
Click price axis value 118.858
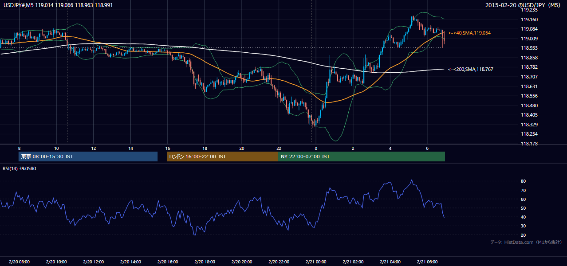point(529,58)
